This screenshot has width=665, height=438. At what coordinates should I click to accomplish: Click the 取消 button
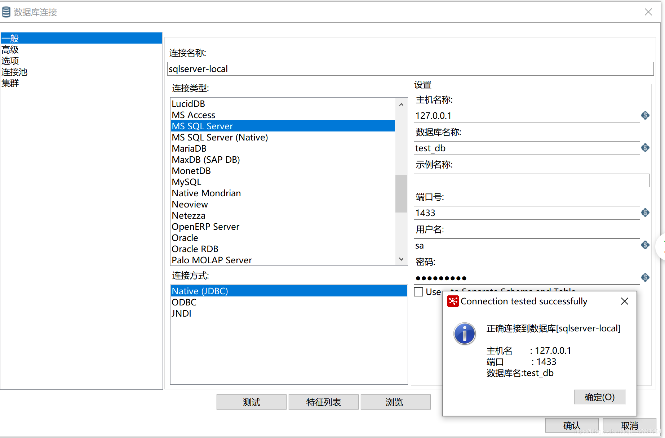(630, 425)
